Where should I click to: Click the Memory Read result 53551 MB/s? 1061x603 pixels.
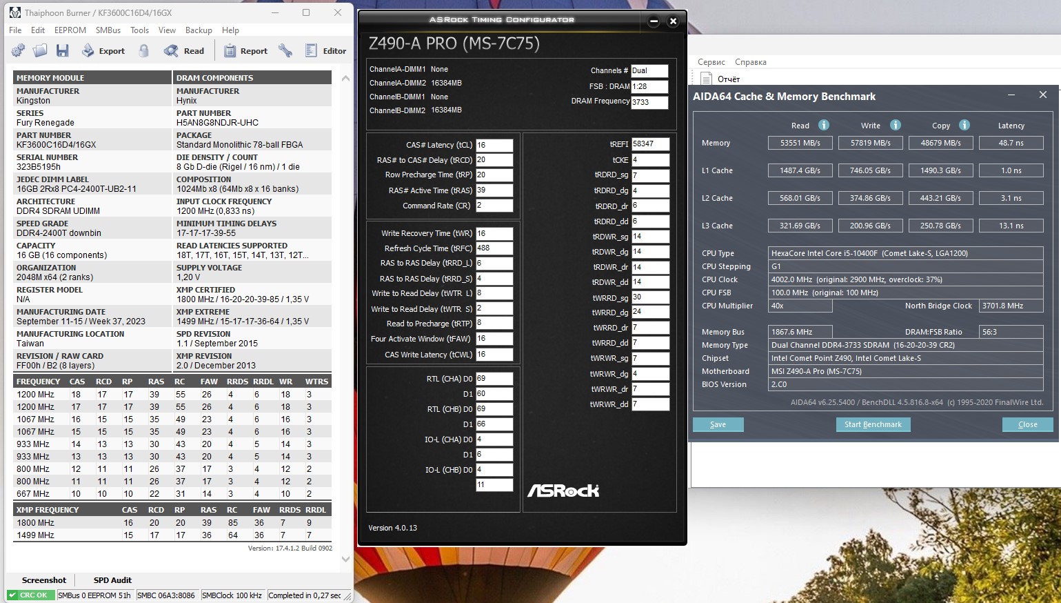pyautogui.click(x=800, y=143)
